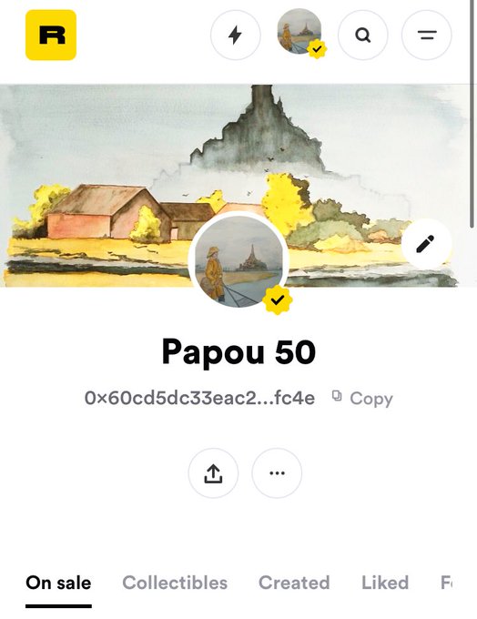This screenshot has height=619, width=477.
Task: Open the Liked tab
Action: [x=385, y=583]
